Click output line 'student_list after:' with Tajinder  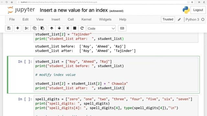click(x=85, y=51)
